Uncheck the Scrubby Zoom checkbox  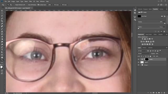(x=38, y=5)
